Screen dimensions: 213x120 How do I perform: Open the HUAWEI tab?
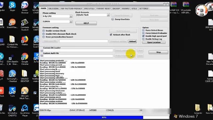point(125,9)
